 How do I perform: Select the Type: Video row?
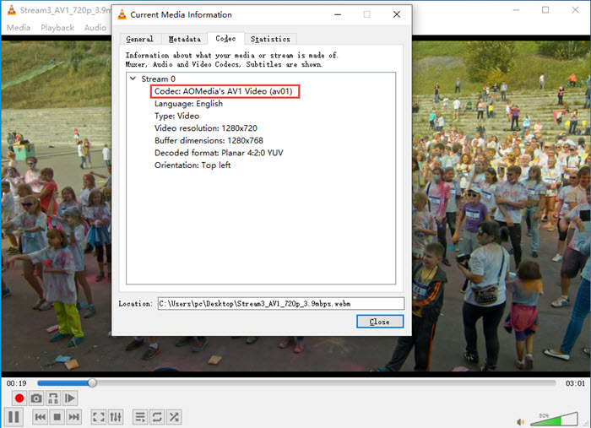[x=176, y=116]
